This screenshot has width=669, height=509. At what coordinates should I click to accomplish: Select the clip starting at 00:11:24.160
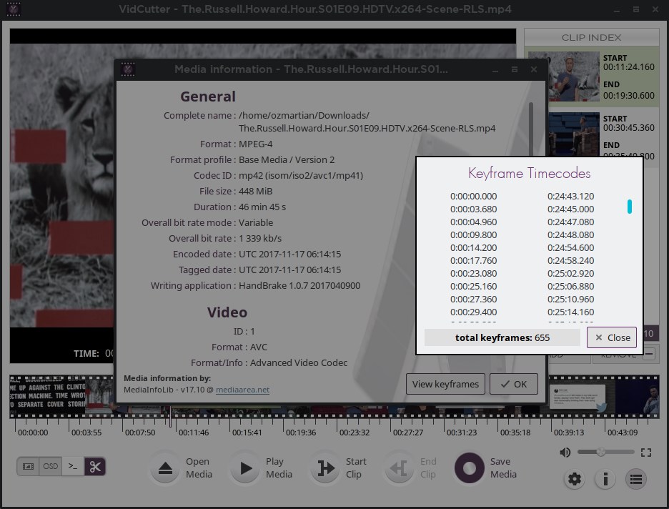[592, 76]
